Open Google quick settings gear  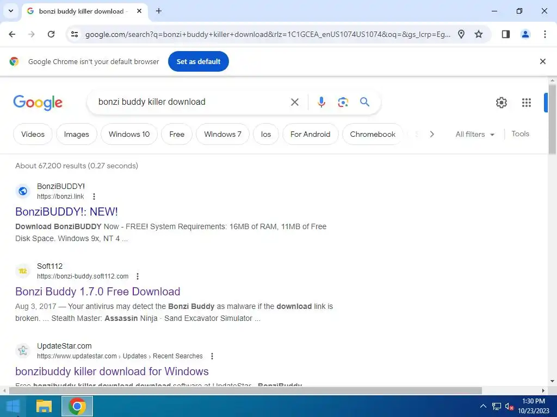tap(501, 103)
